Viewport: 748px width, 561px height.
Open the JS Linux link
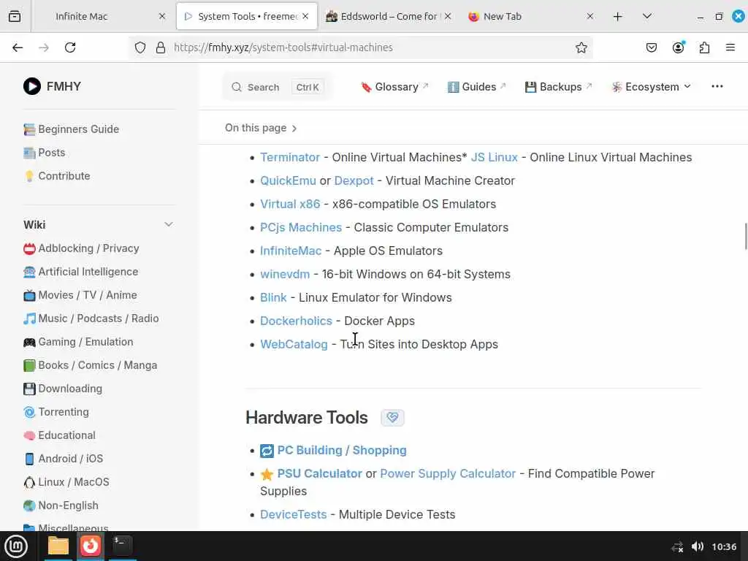(x=495, y=158)
